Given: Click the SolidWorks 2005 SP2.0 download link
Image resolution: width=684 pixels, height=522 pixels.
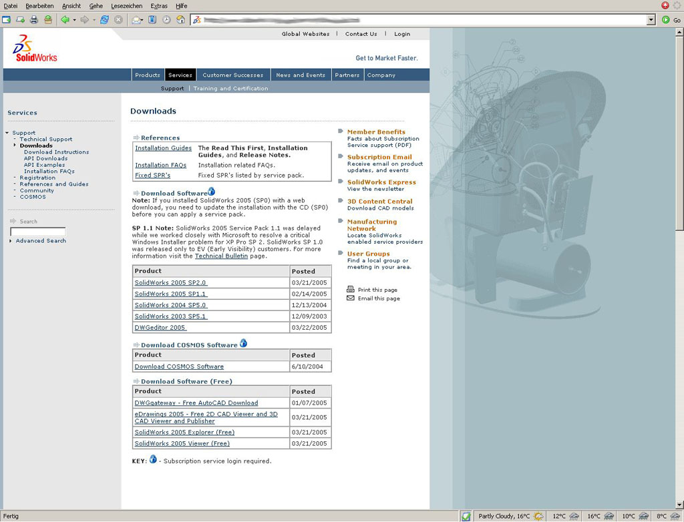Looking at the screenshot, I should [x=170, y=282].
